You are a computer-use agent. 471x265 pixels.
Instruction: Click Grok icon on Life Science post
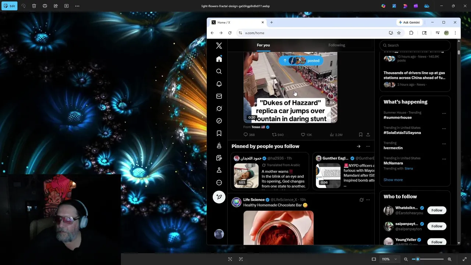point(361,200)
